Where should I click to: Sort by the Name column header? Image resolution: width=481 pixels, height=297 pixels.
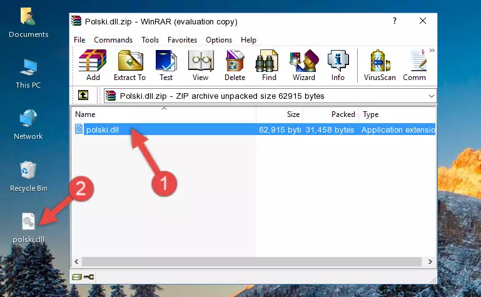164,114
